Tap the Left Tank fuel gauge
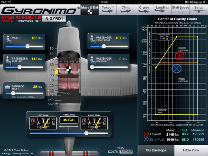208x156 pixels. tap(43, 123)
